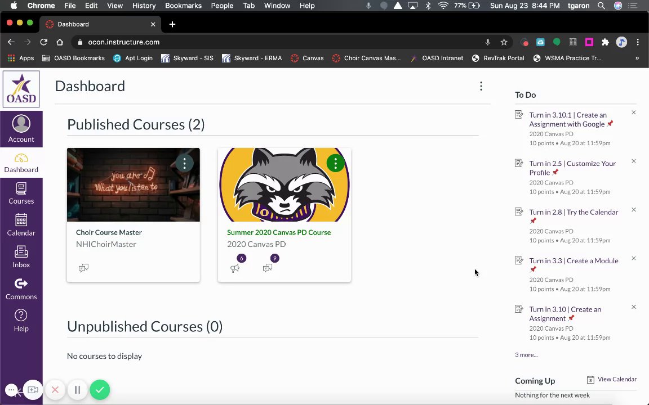Open Choir Course Master card options menu
This screenshot has height=405, width=649.
click(x=185, y=163)
